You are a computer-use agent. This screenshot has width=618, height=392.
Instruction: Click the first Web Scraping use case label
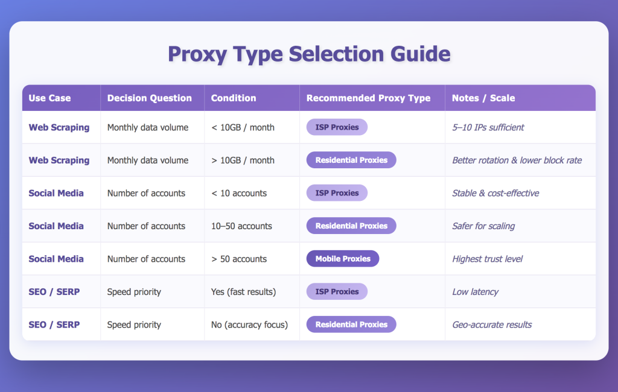59,128
